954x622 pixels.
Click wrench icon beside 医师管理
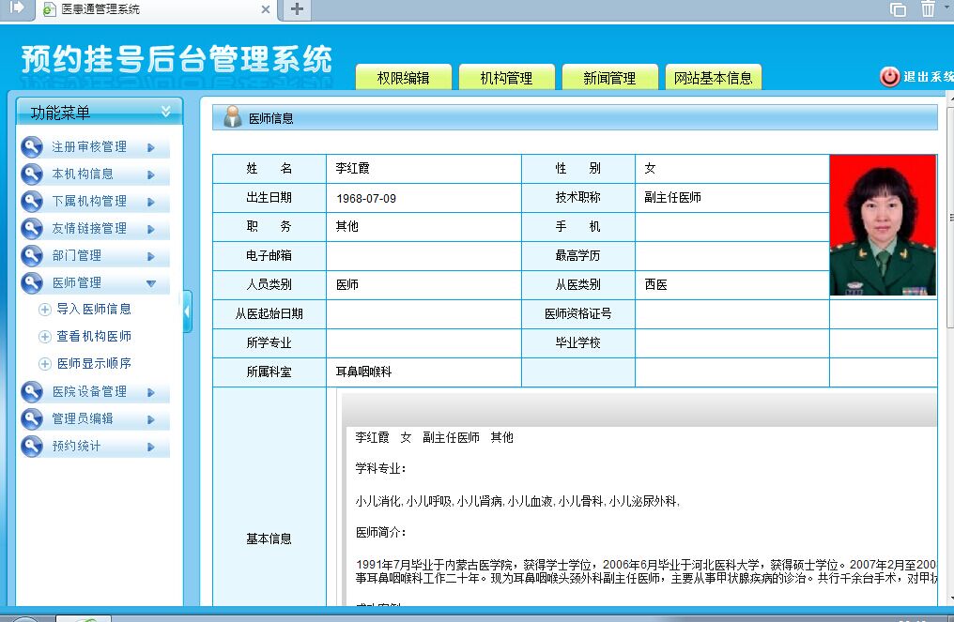click(x=32, y=282)
